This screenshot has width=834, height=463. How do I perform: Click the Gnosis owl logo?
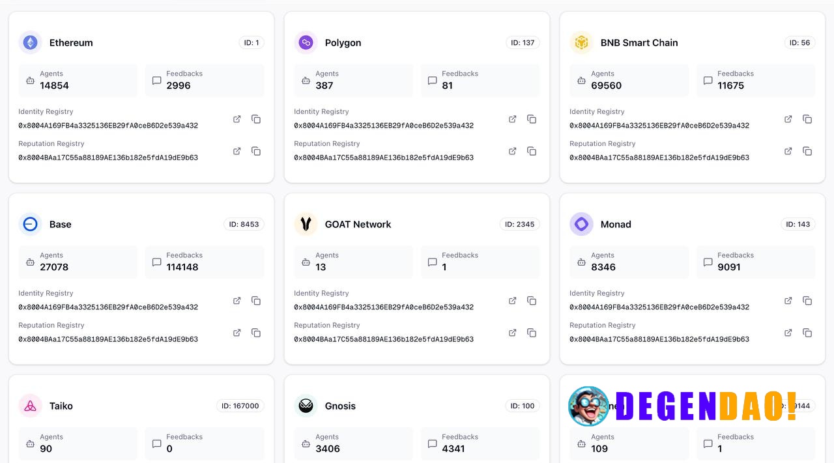[x=305, y=406]
